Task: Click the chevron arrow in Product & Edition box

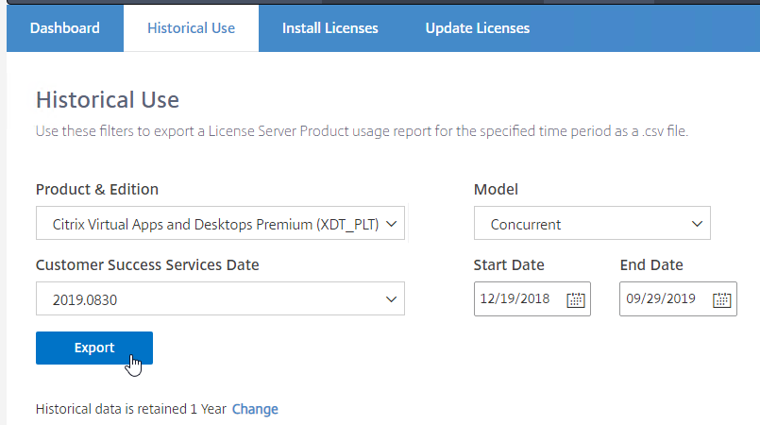Action: pyautogui.click(x=391, y=224)
